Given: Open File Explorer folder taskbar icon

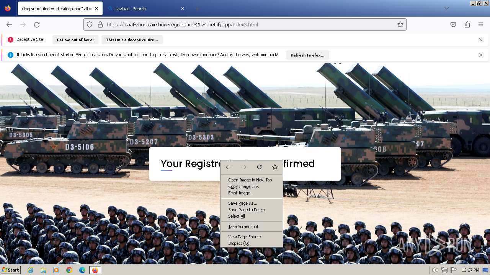Looking at the screenshot, I should [43, 270].
